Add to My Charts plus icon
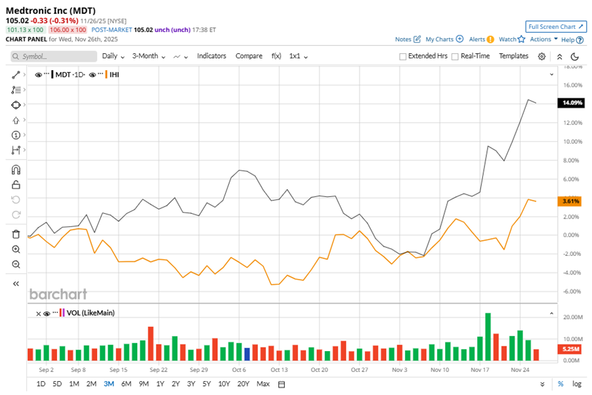Image resolution: width=592 pixels, height=395 pixels. 459,39
